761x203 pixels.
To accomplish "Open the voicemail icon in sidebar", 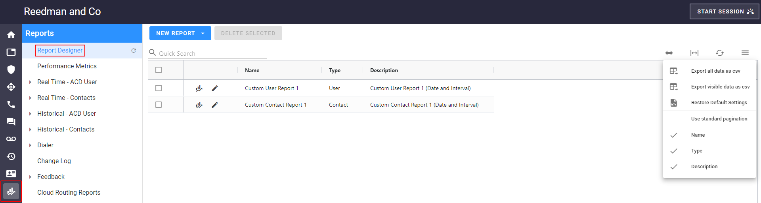I will [x=11, y=139].
